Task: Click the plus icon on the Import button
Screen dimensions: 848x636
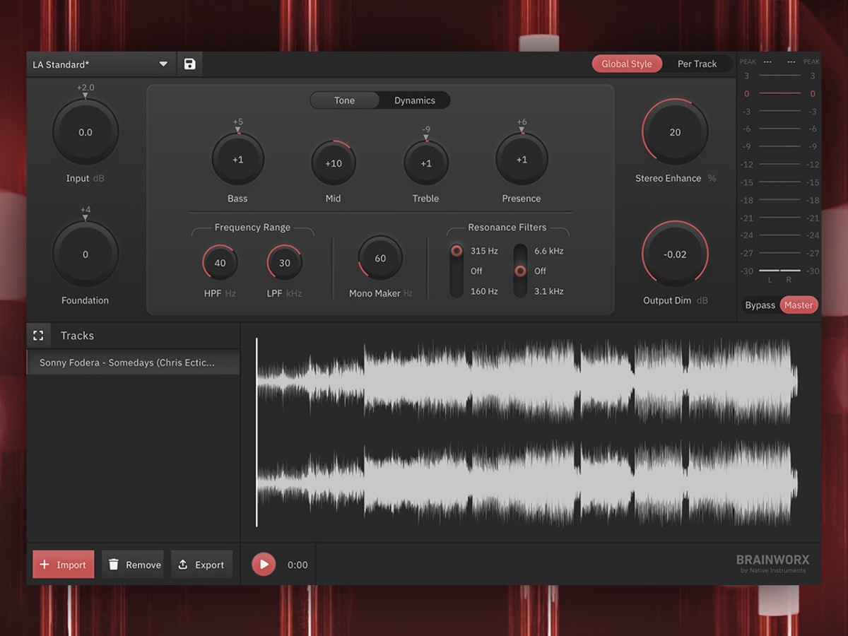Action: 45,564
